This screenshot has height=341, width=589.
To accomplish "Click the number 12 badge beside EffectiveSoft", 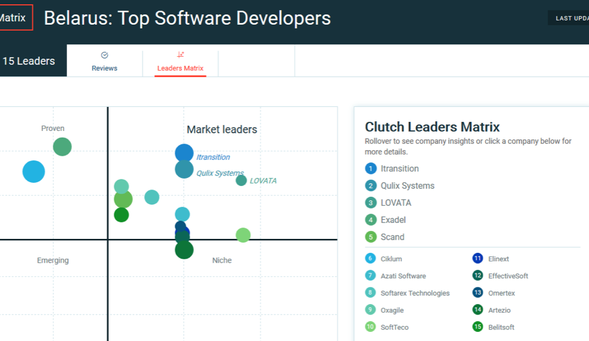I will pyautogui.click(x=478, y=276).
